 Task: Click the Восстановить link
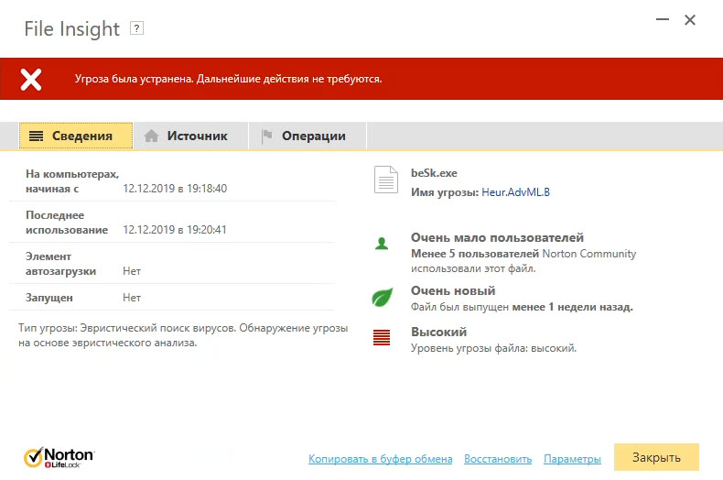coord(498,459)
